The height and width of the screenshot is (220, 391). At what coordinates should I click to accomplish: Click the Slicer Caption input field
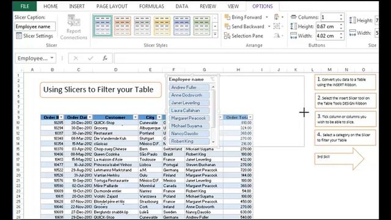coord(35,26)
